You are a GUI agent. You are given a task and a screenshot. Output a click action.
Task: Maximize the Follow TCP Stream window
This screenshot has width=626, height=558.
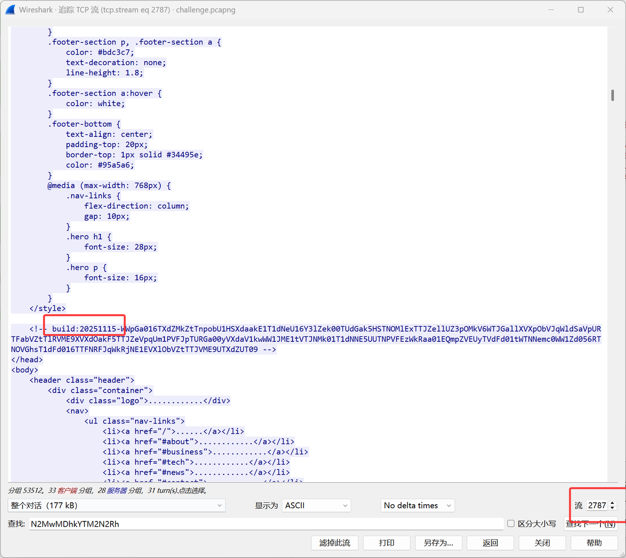pos(581,10)
